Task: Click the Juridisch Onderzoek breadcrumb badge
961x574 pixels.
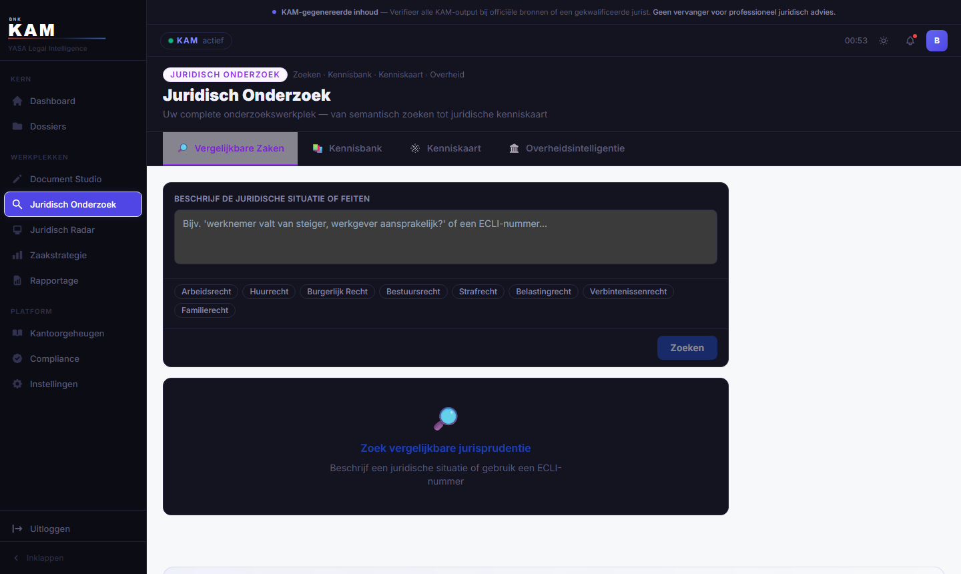Action: (x=225, y=75)
